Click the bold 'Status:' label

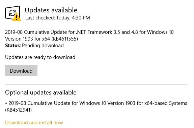tap(13, 46)
